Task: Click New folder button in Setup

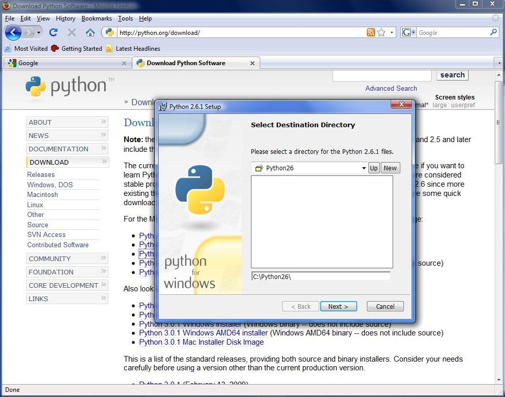Action: [x=390, y=168]
